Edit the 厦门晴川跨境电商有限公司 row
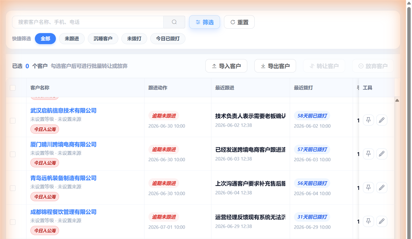 382,154
